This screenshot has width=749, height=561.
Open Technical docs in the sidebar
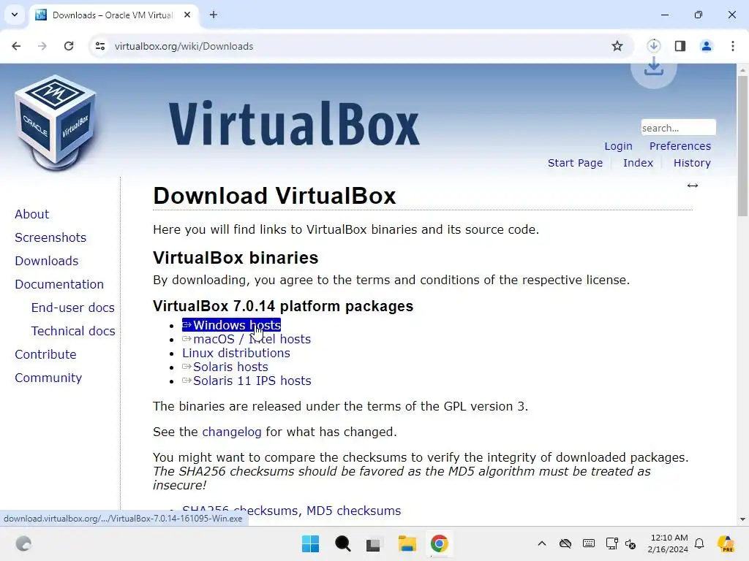[73, 331]
